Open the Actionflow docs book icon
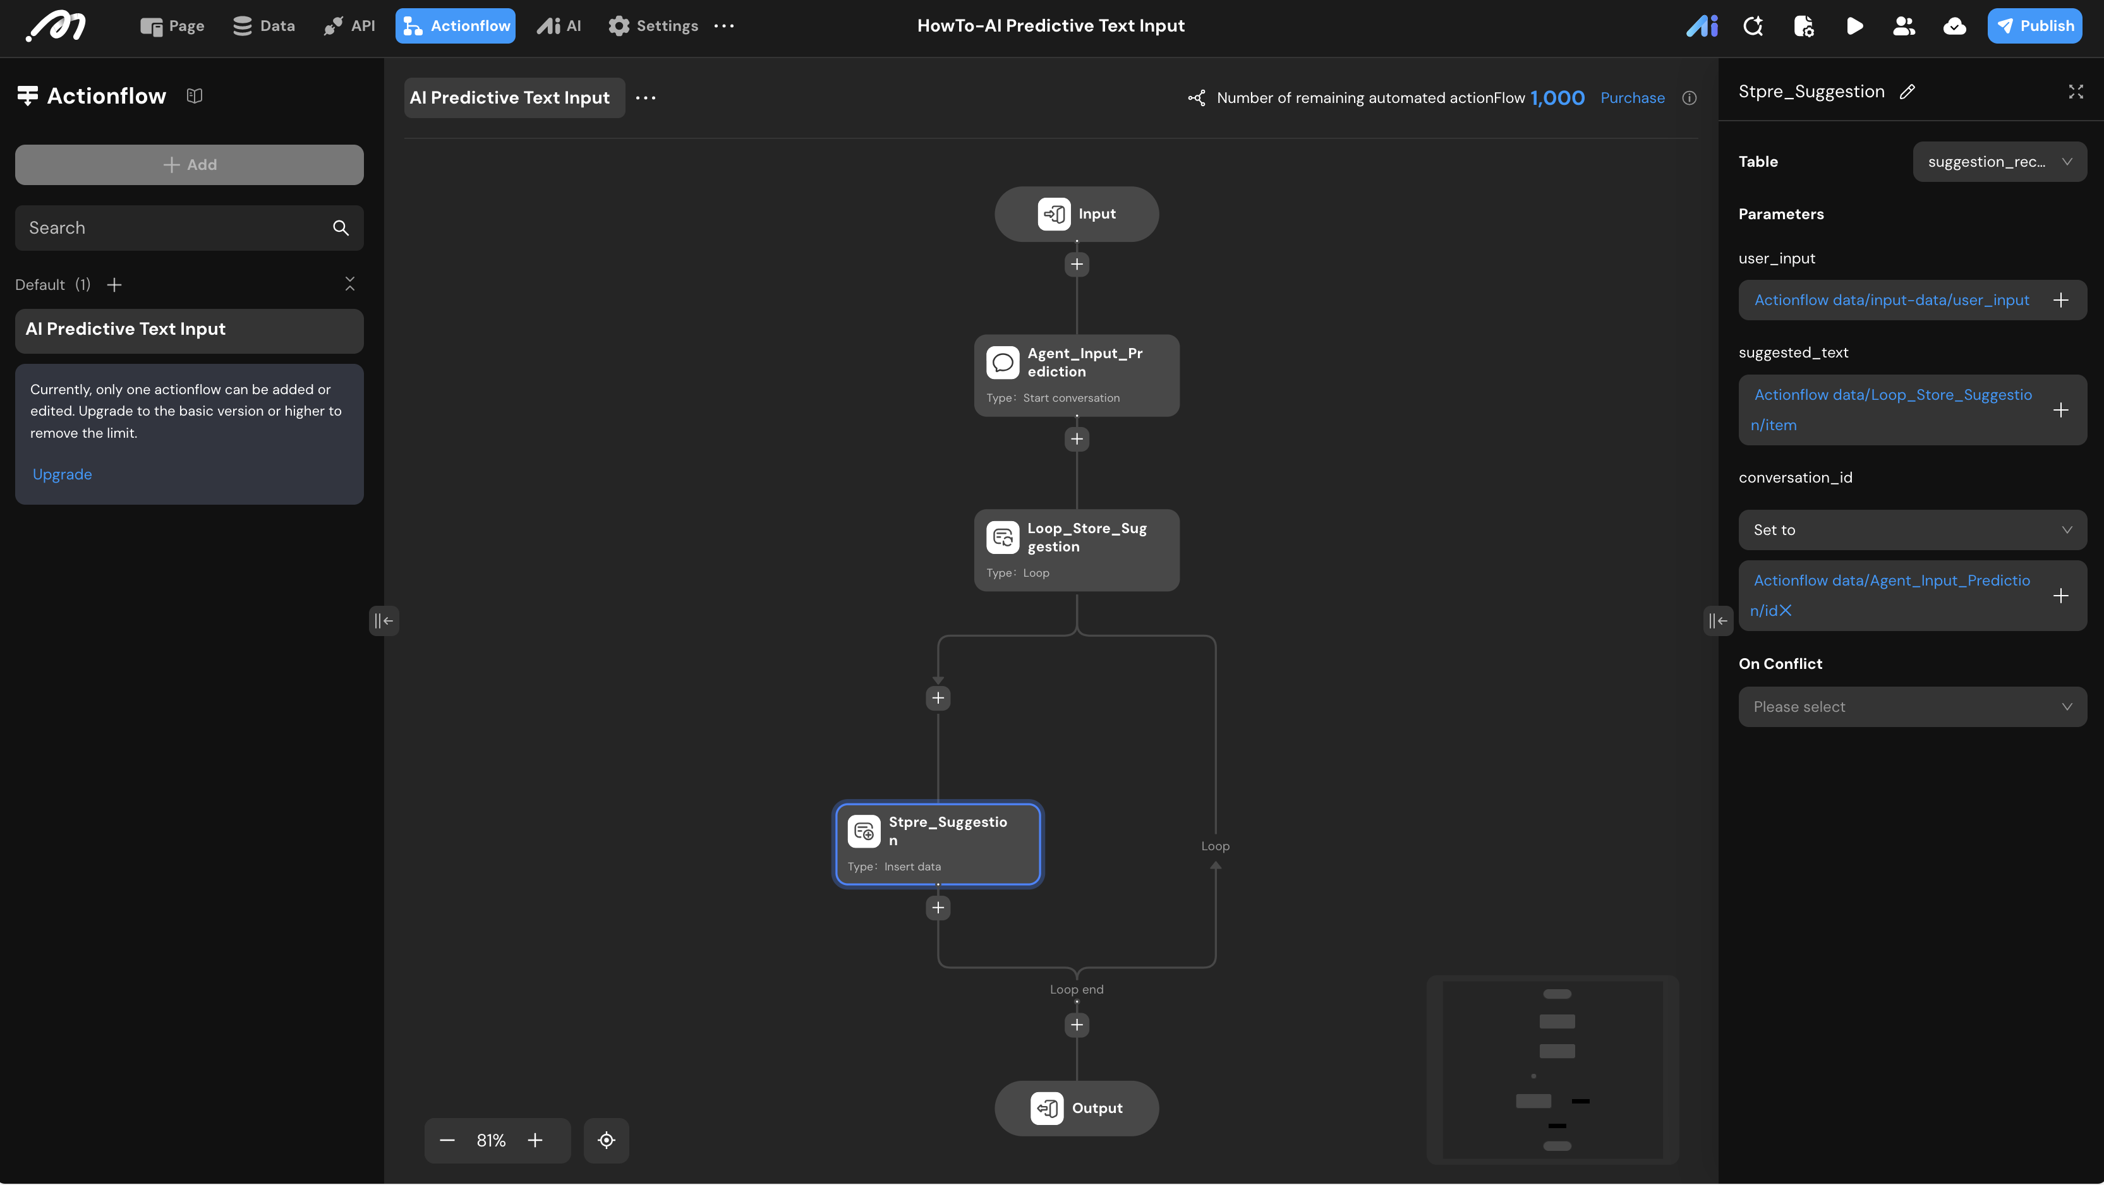This screenshot has width=2104, height=1185. click(195, 97)
